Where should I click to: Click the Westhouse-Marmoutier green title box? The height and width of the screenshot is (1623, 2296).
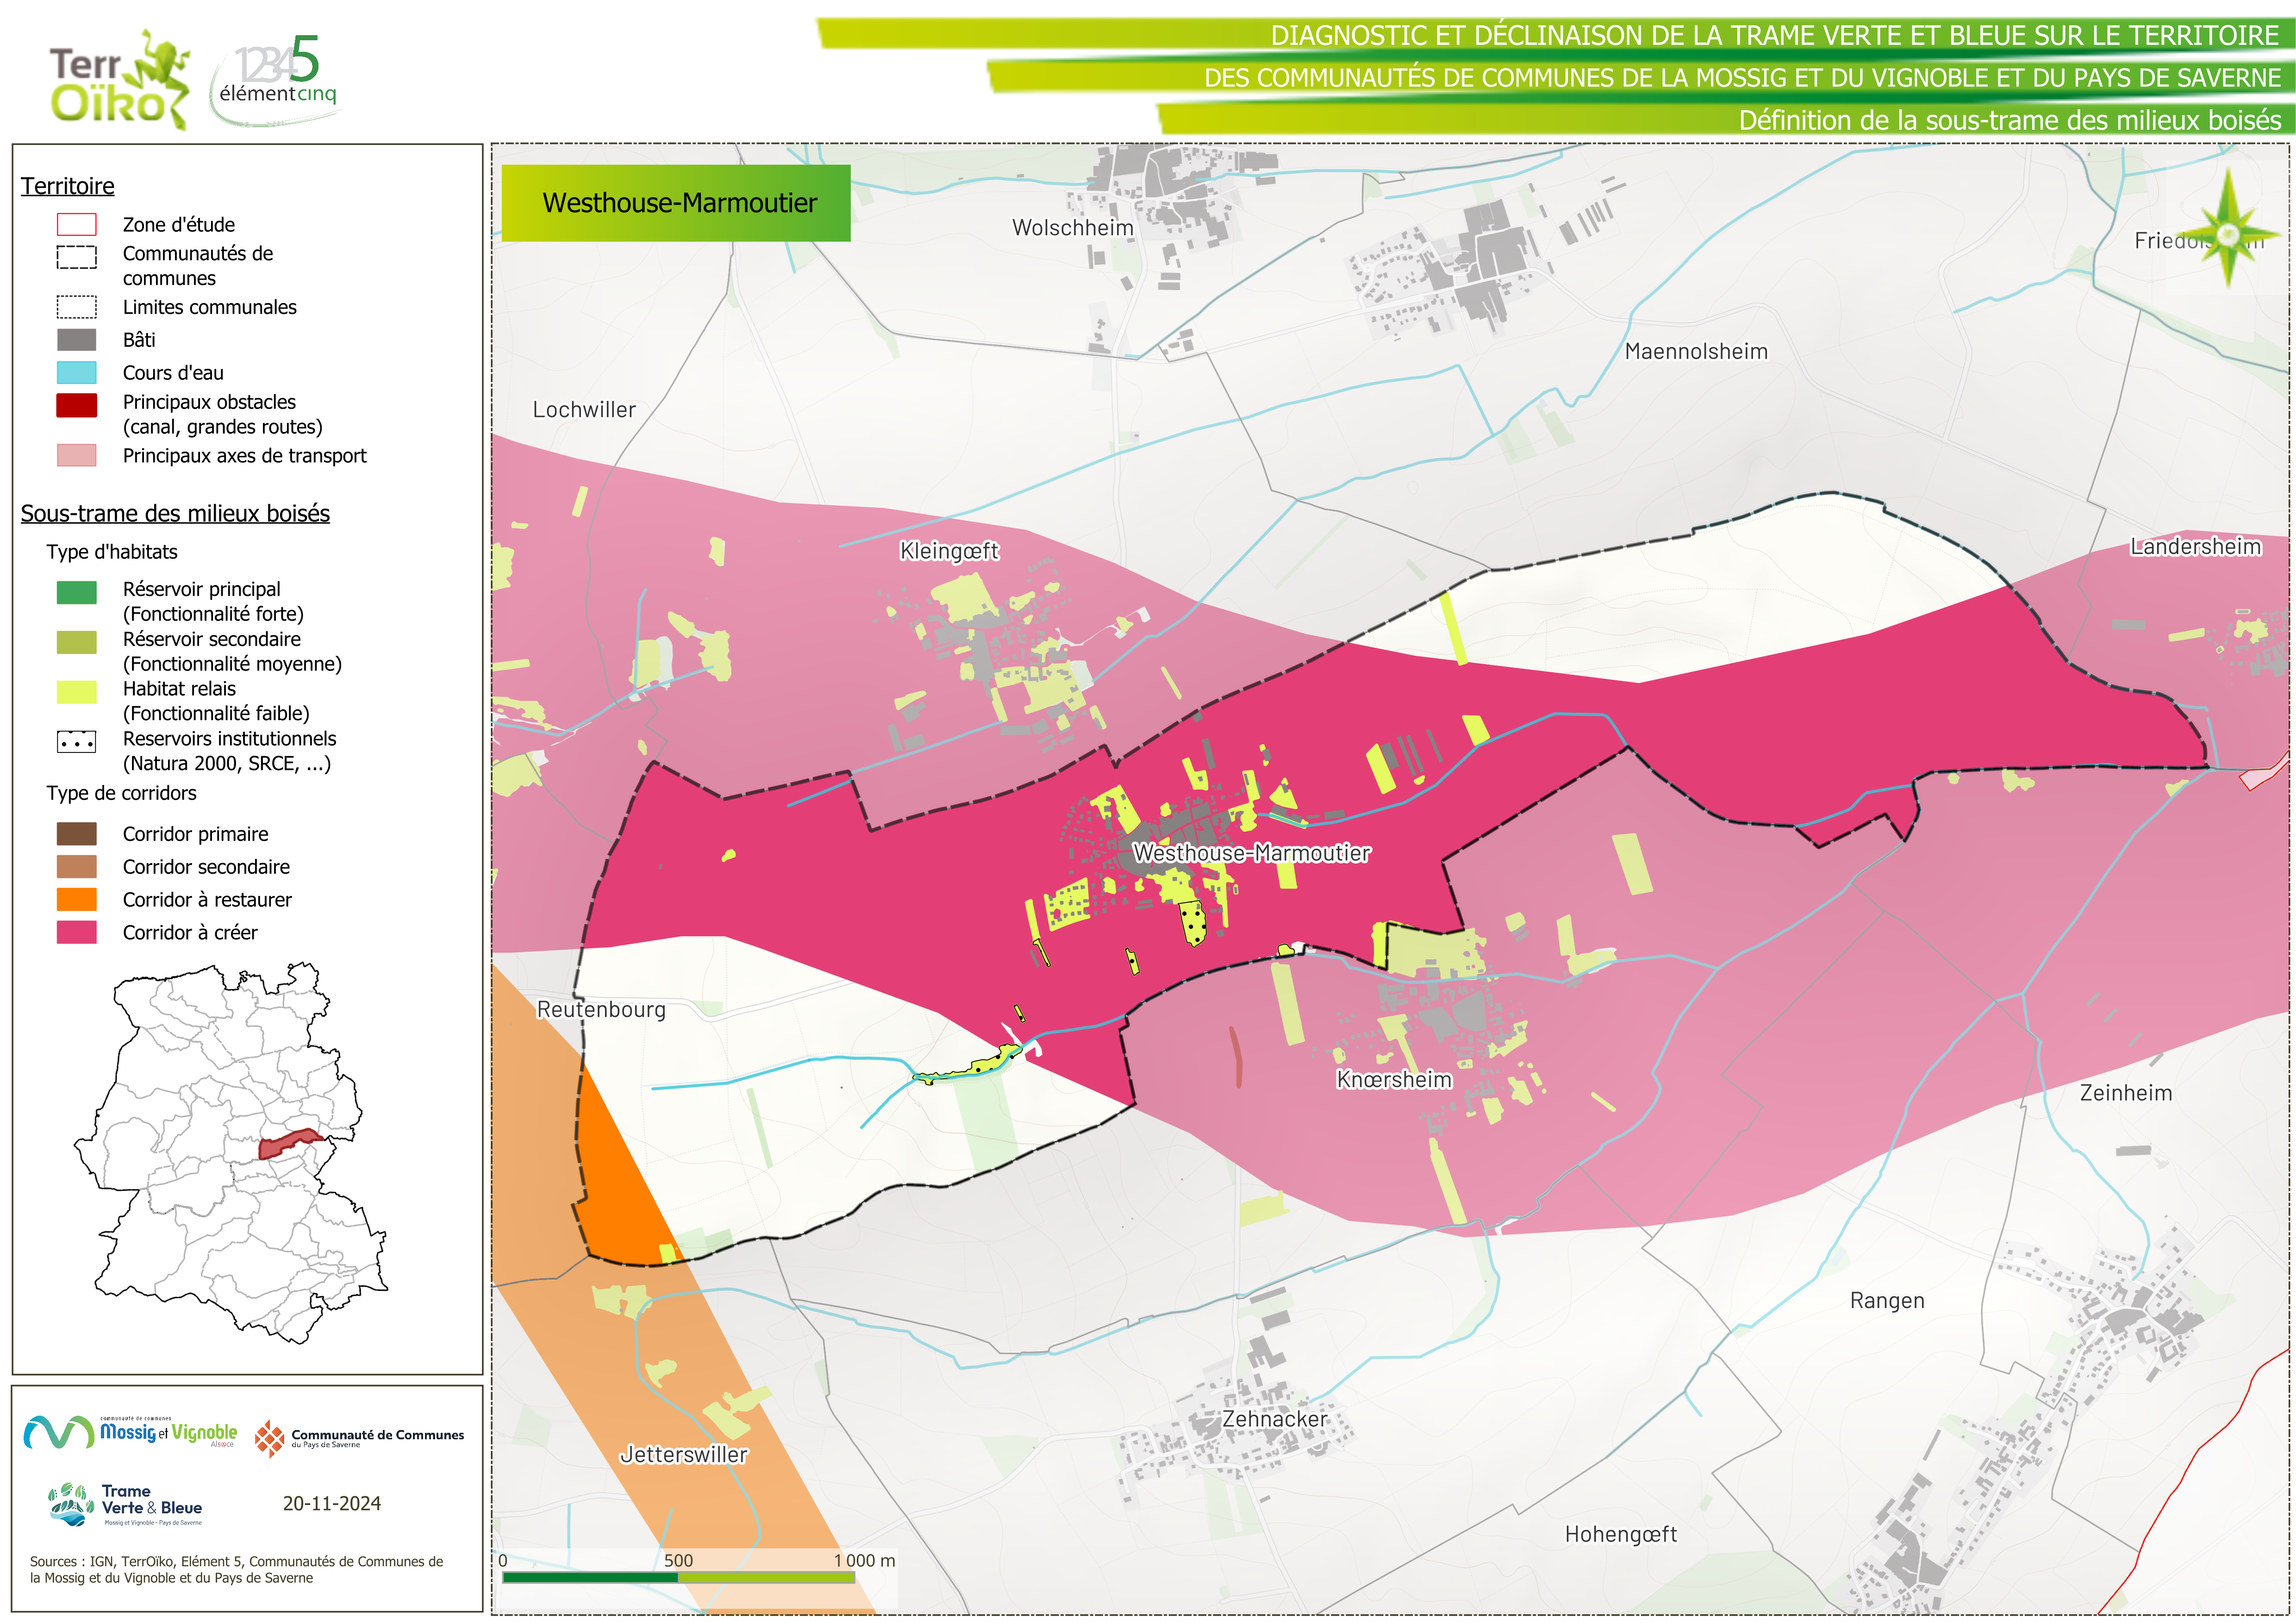(676, 203)
